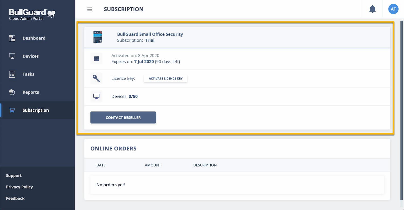The width and height of the screenshot is (404, 210).
Task: Click the BullGuard product box thumbnail
Action: [97, 37]
